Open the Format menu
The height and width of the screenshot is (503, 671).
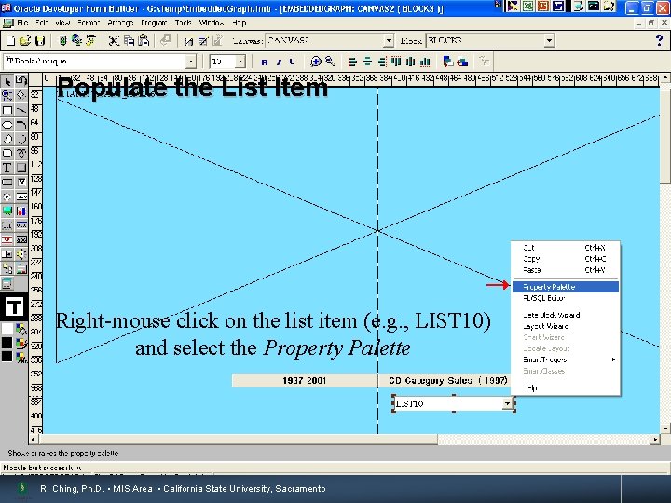pyautogui.click(x=89, y=22)
